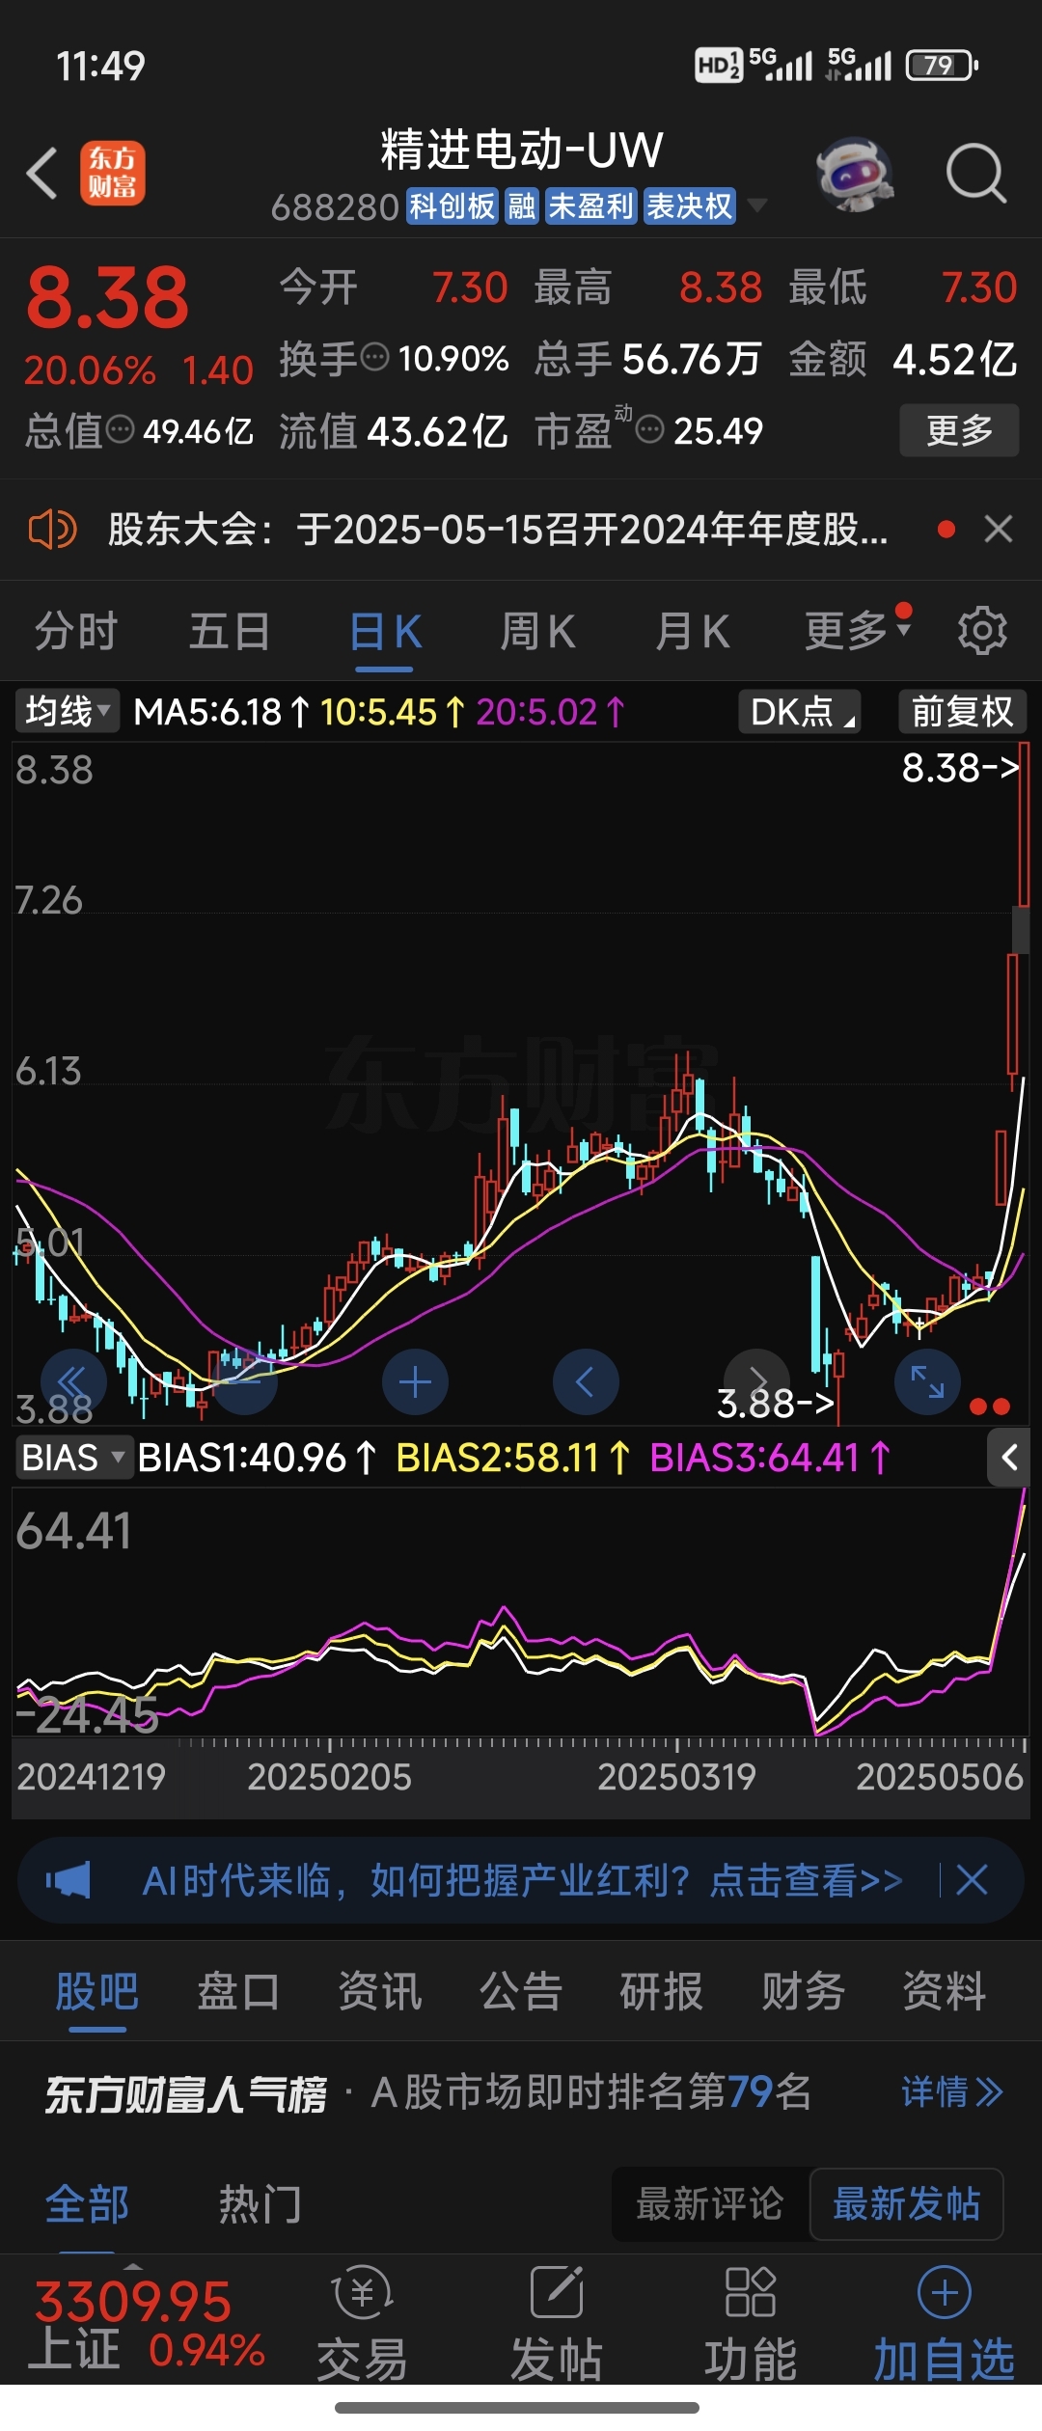
Task: Tap the 换手 info circle icon
Action: (x=374, y=358)
